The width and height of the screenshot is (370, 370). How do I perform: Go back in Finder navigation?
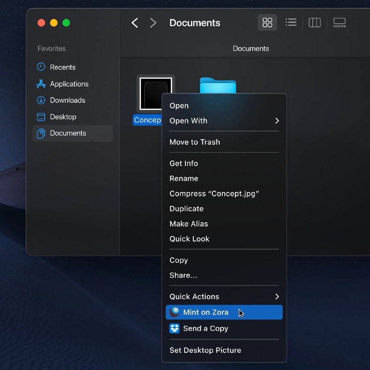tap(135, 23)
